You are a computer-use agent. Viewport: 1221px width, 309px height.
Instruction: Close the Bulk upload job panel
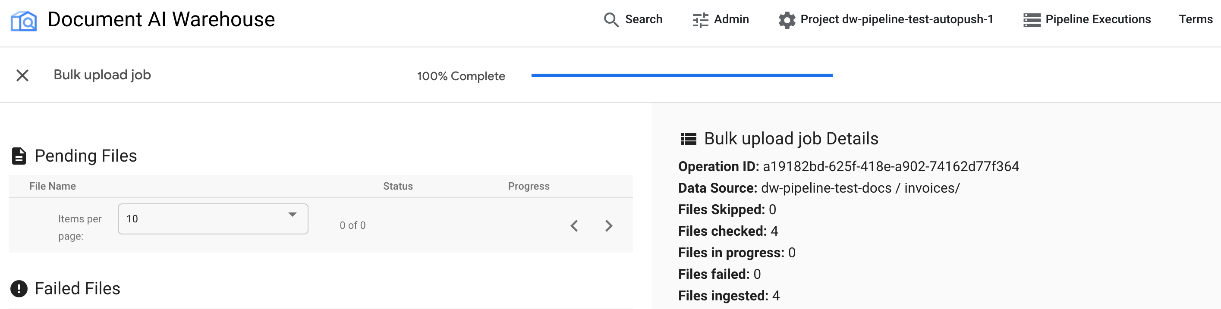point(22,75)
